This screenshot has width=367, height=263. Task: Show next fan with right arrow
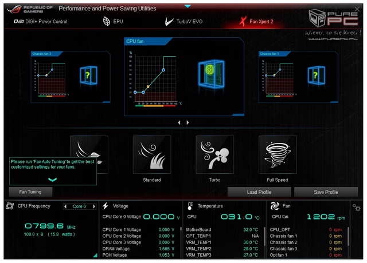(x=188, y=122)
